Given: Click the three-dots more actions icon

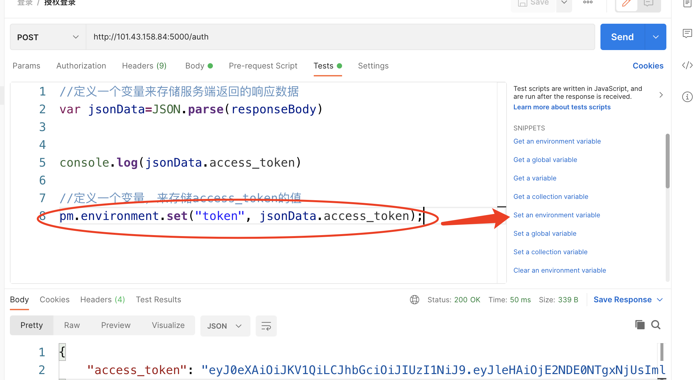Looking at the screenshot, I should 588,3.
